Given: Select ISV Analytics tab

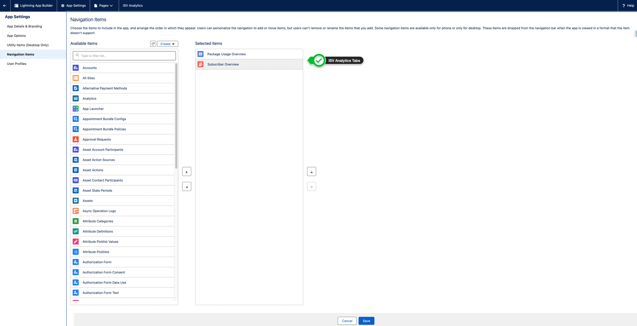Looking at the screenshot, I should pyautogui.click(x=133, y=6).
